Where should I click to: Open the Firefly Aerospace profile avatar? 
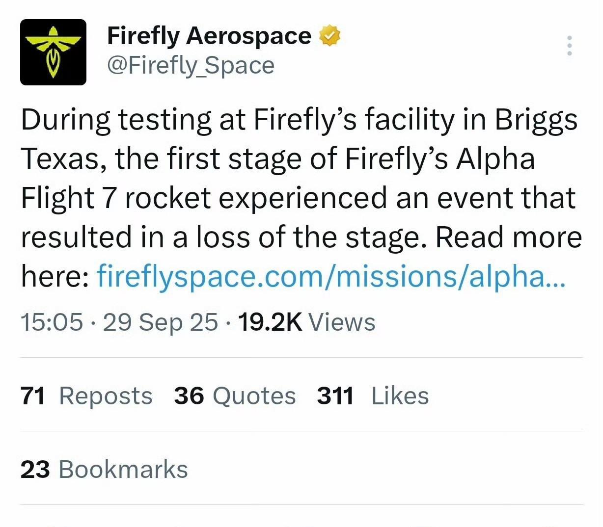(x=53, y=52)
